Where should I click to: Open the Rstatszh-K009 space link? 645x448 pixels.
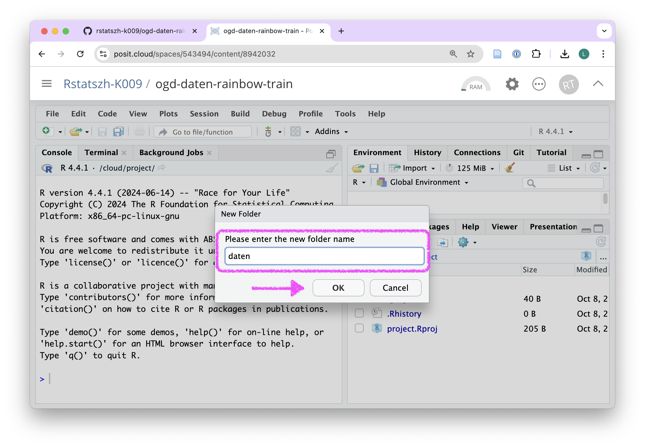pos(103,84)
